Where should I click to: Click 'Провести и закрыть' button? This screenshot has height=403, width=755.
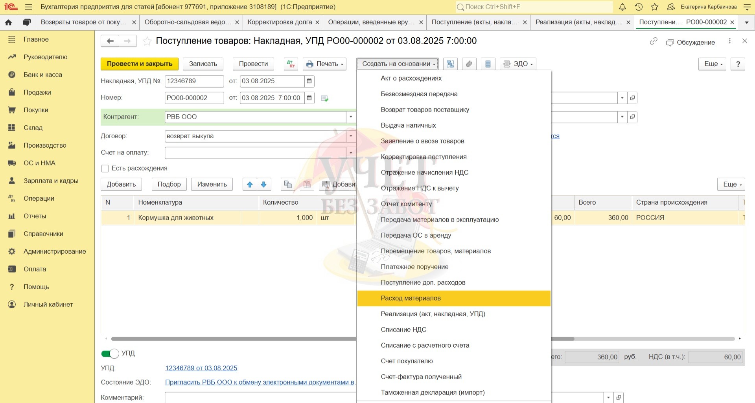click(140, 64)
